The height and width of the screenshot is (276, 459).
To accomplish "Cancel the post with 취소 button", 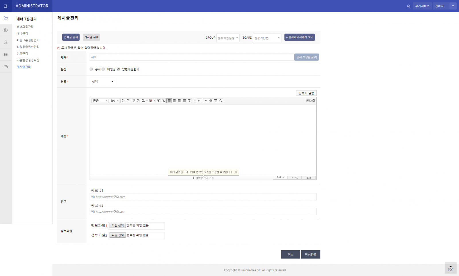I will pyautogui.click(x=291, y=255).
